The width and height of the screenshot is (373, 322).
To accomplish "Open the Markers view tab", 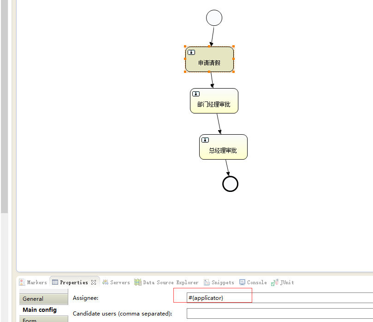I will pos(33,282).
